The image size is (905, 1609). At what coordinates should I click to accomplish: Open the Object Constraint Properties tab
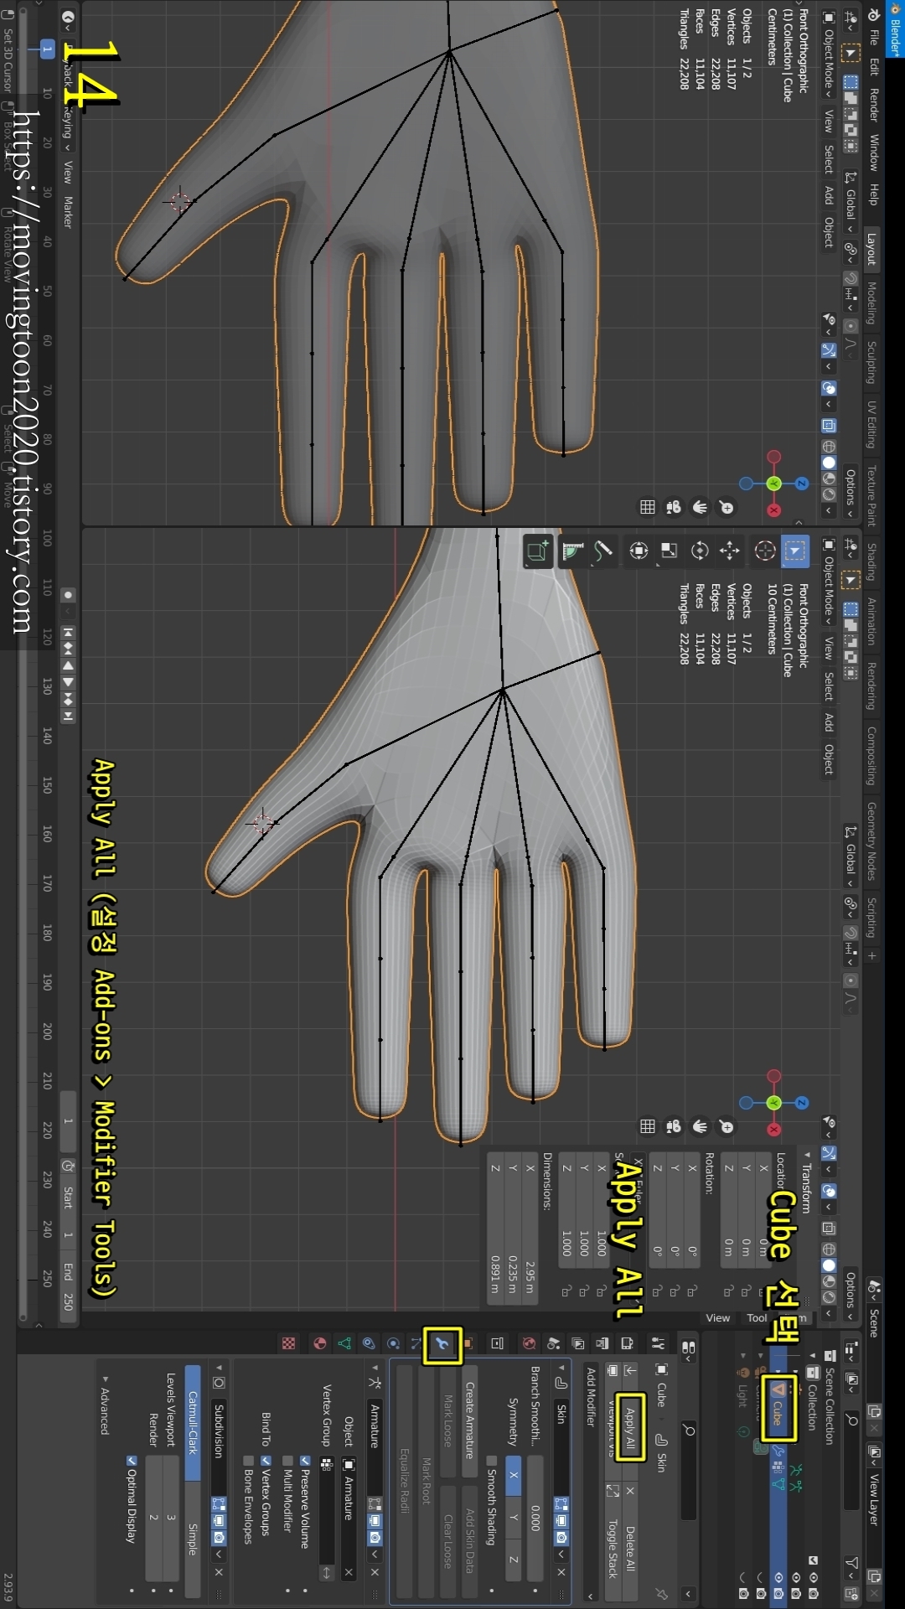(369, 1343)
